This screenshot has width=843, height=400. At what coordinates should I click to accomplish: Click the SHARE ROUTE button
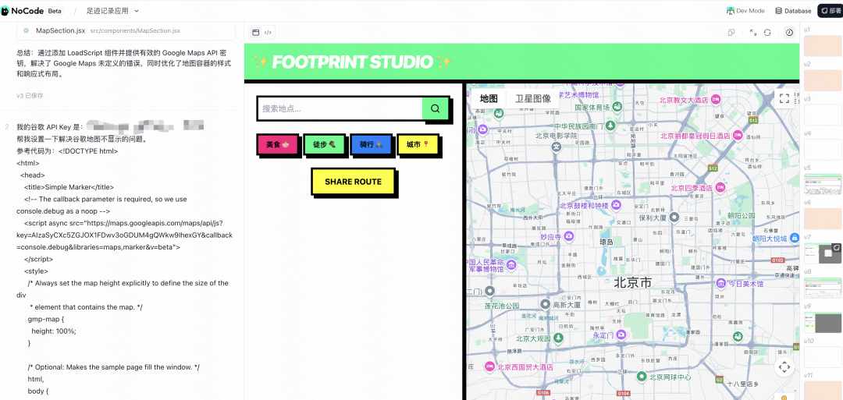click(x=354, y=182)
